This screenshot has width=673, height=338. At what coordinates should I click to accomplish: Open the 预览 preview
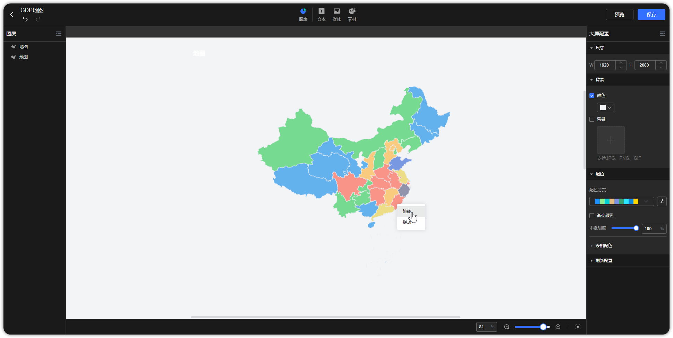pos(619,15)
